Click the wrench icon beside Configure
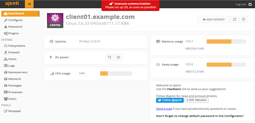Screen dimensions: 255x123 6,20
